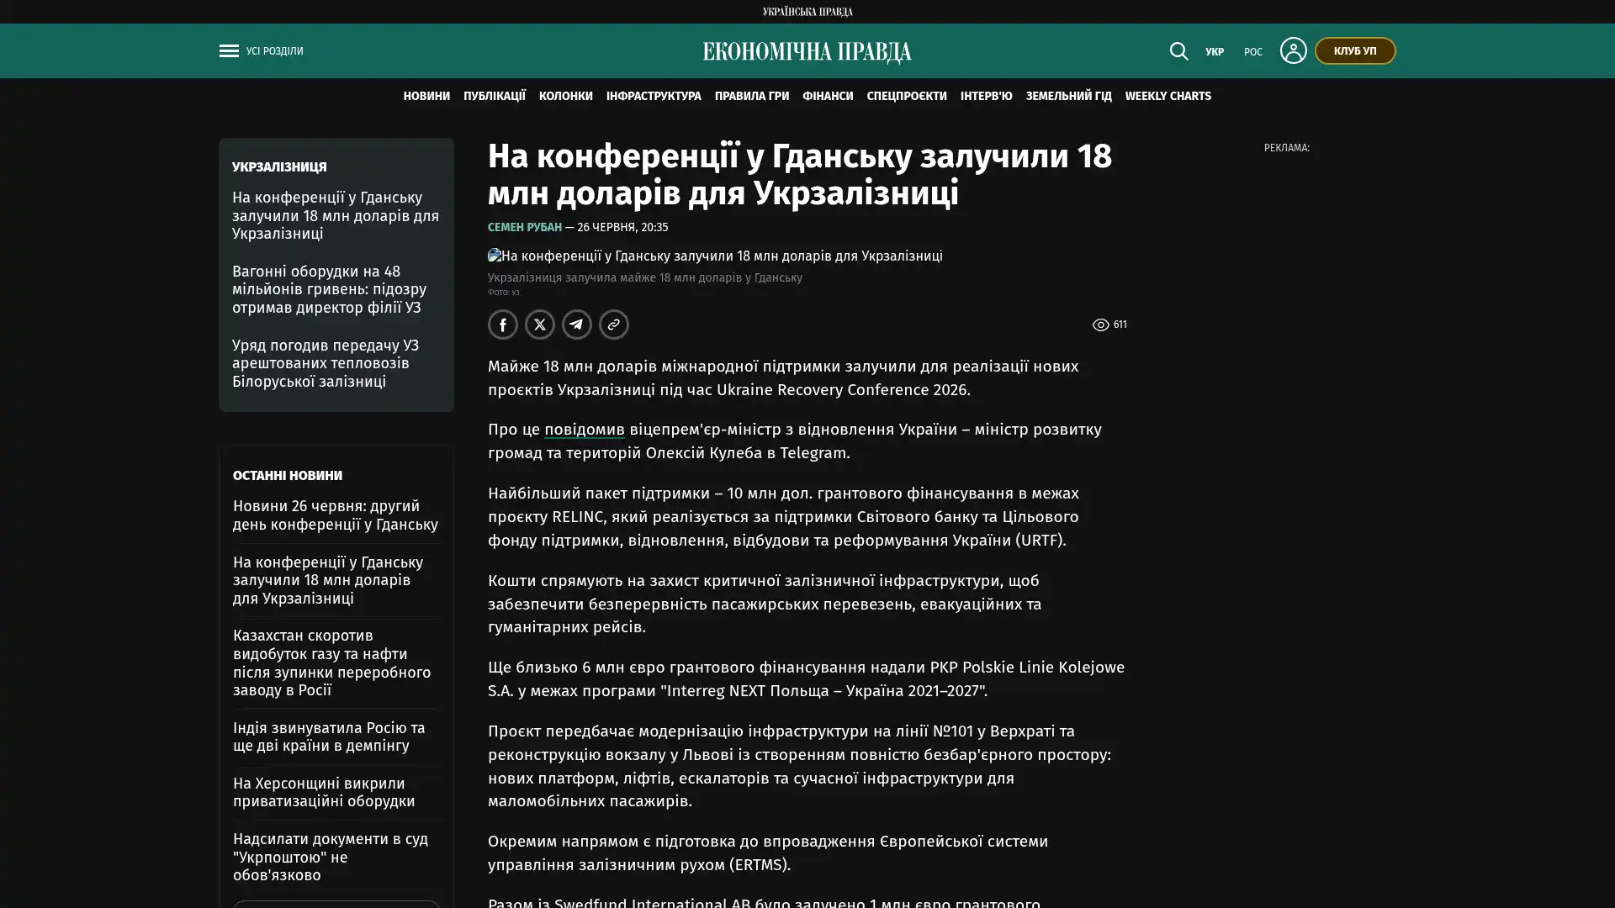1615x908 pixels.
Task: Share article on Facebook
Action: coord(503,325)
